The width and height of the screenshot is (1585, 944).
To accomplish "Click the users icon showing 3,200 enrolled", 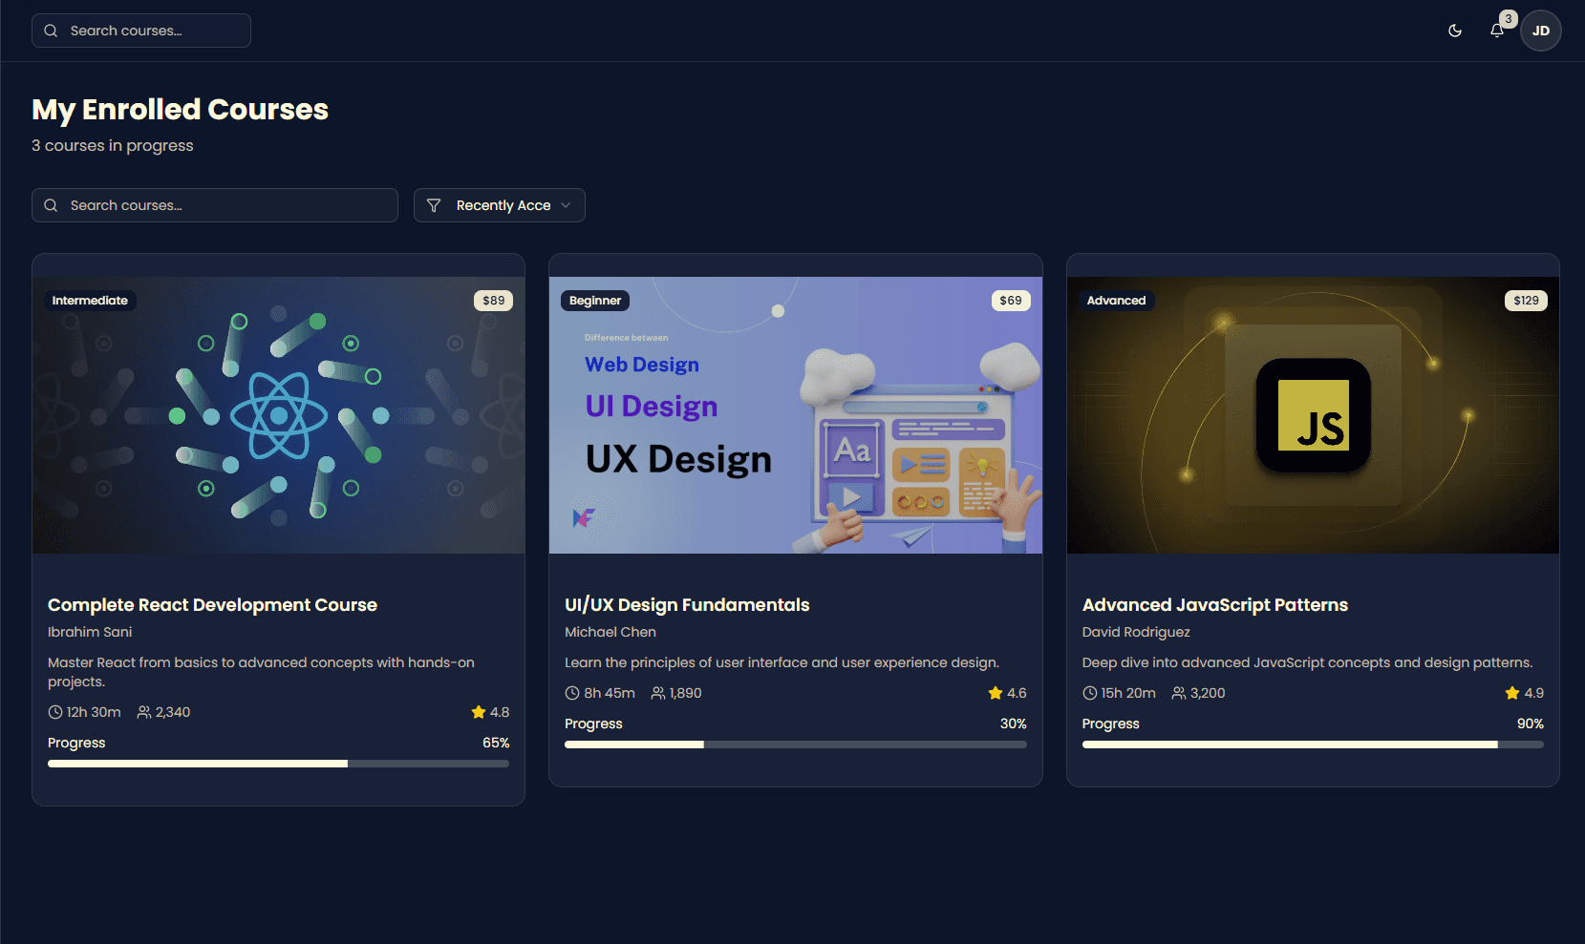I will tap(1177, 692).
